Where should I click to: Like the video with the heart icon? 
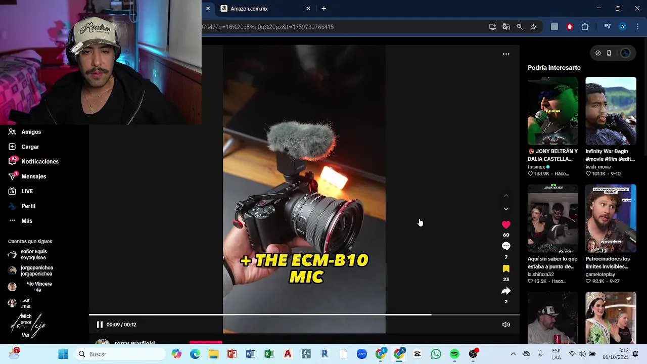point(506,224)
